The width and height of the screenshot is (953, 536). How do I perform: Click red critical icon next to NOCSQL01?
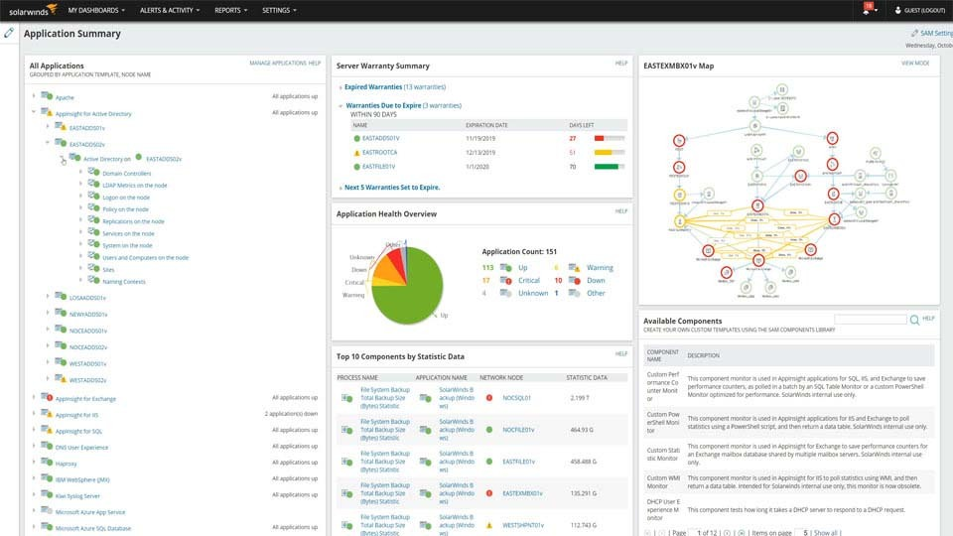[489, 398]
